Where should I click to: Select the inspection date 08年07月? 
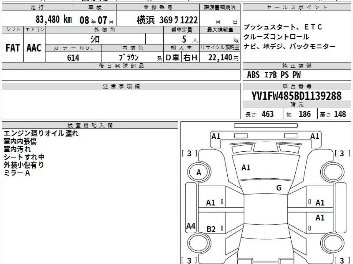pyautogui.click(x=96, y=20)
